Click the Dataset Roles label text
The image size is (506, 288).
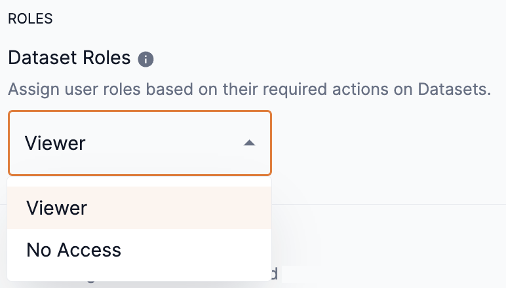click(x=69, y=58)
